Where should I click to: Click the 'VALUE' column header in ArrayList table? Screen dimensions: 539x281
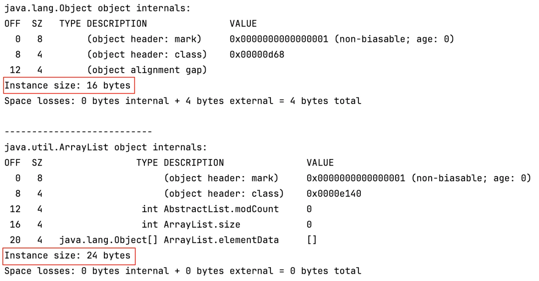320,163
